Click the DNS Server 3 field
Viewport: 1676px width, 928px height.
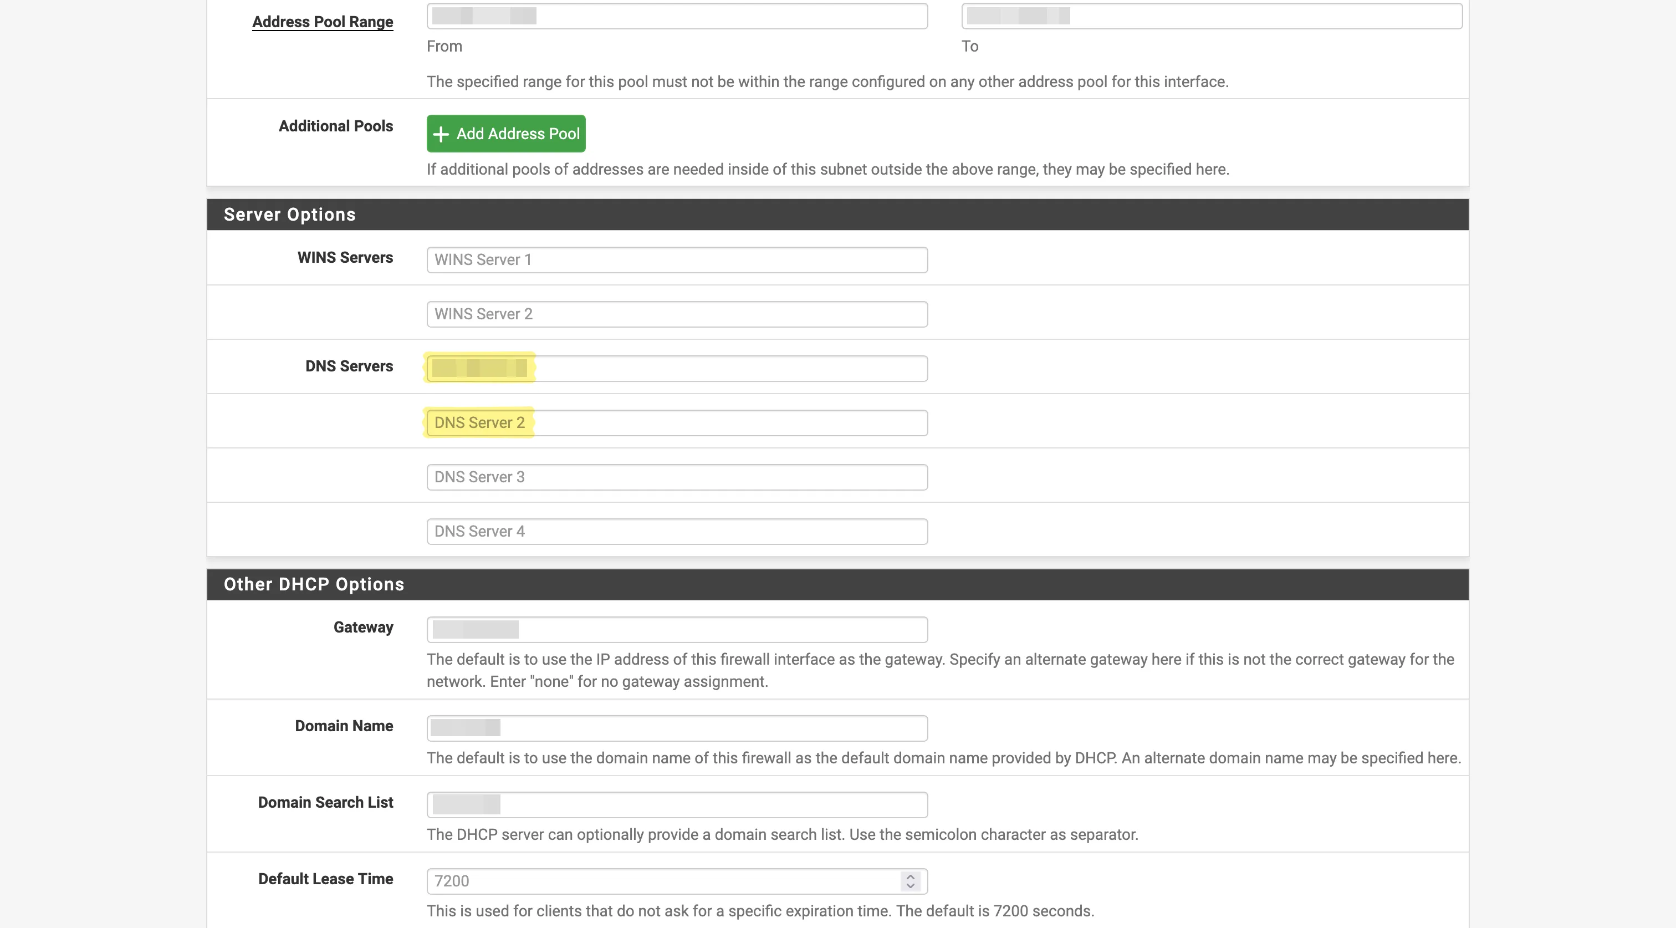pyautogui.click(x=677, y=477)
